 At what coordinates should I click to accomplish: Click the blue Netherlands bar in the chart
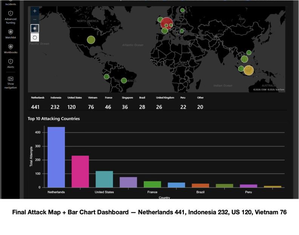click(x=56, y=157)
